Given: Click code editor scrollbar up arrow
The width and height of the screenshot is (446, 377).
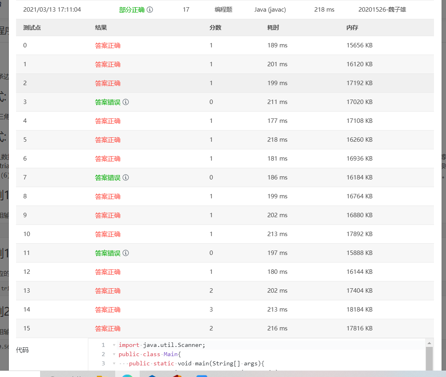Looking at the screenshot, I should tap(429, 343).
